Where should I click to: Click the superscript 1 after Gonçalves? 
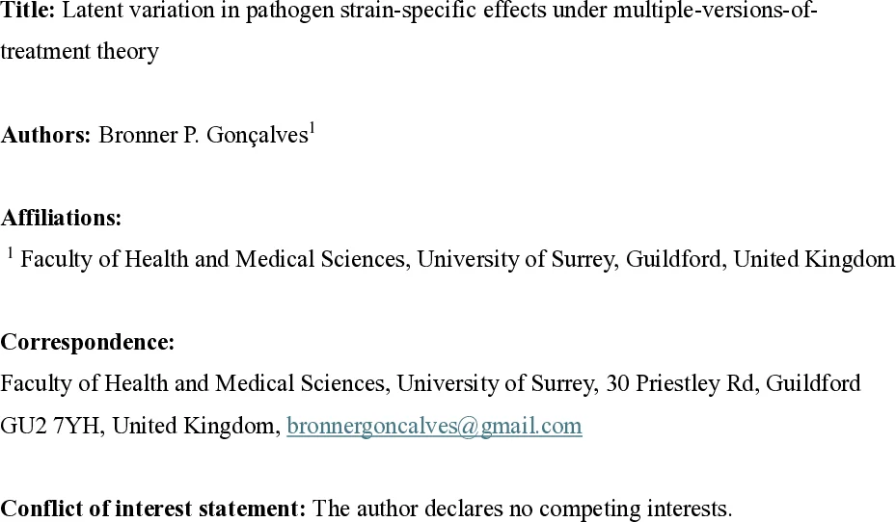pyautogui.click(x=312, y=127)
